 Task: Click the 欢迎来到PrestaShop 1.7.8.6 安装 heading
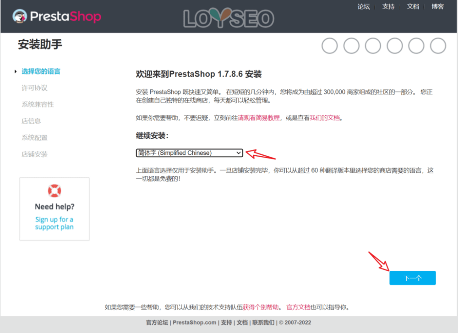(x=199, y=74)
